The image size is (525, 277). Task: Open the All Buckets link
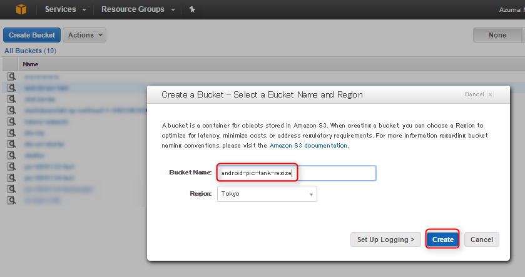30,51
